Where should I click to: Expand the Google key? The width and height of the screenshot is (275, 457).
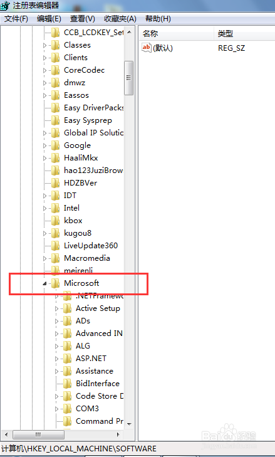tap(44, 145)
